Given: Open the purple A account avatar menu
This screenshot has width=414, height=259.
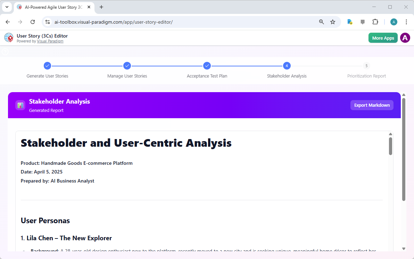Looking at the screenshot, I should [x=405, y=38].
